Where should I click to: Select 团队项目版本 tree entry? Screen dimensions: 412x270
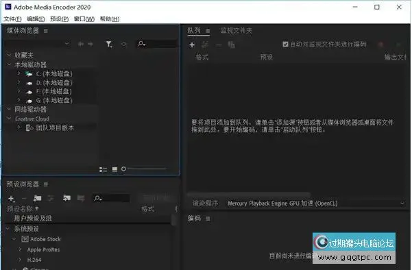(55, 128)
